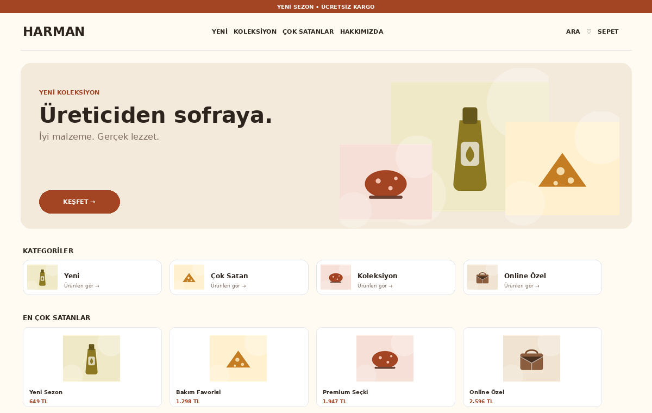Click the Yeni Sezon product title

pyautogui.click(x=46, y=392)
